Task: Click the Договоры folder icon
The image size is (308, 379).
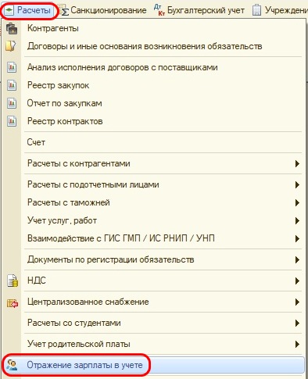Action: (x=11, y=46)
